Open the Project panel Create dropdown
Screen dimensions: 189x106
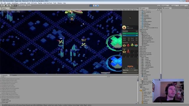point(142,10)
